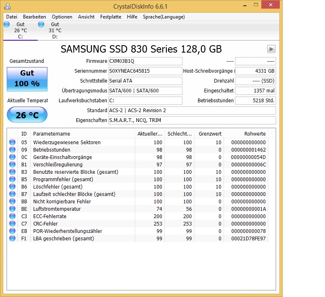Click status orb for POR-Wiederherstellungszähler row
Viewport: 325px width, 297px height.
pos(12,231)
